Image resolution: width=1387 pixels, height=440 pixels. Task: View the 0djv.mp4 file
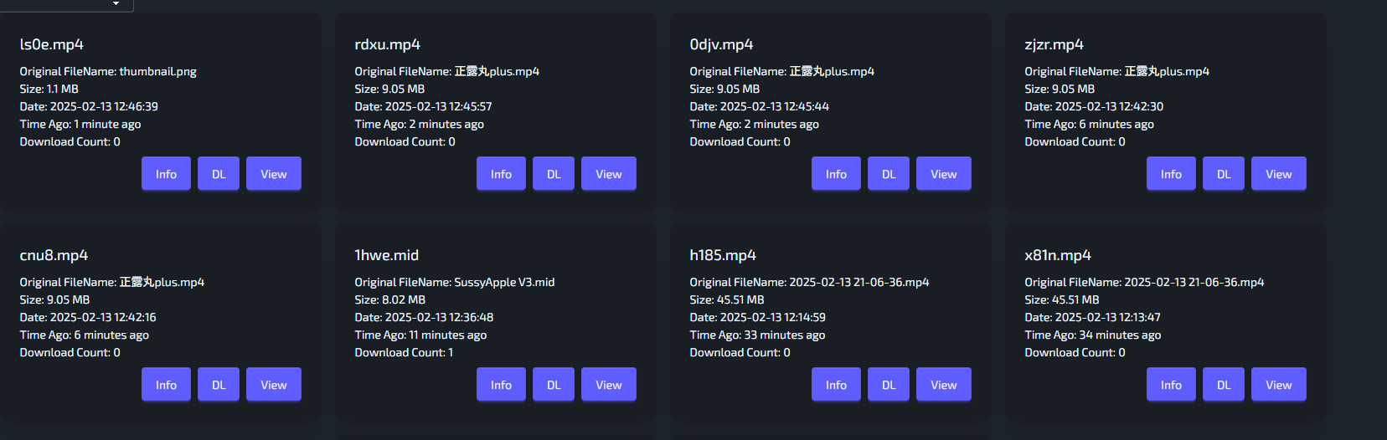(943, 174)
